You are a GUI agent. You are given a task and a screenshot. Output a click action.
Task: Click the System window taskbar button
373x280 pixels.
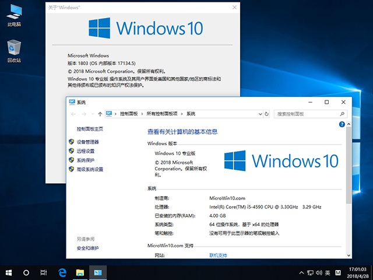click(98, 272)
